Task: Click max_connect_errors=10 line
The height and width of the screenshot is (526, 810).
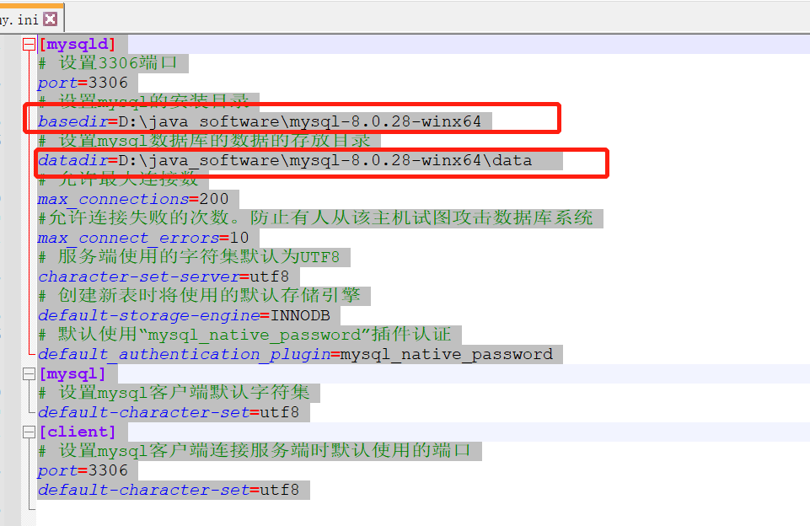Action: pos(143,238)
